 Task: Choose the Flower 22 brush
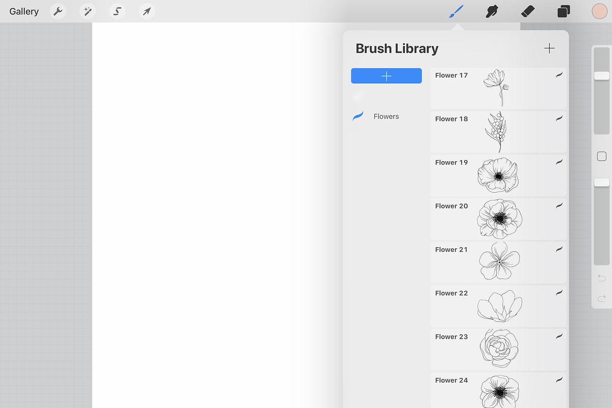coord(498,306)
